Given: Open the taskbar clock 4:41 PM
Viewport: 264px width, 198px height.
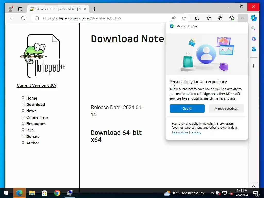Looking at the screenshot, I should click(x=242, y=193).
